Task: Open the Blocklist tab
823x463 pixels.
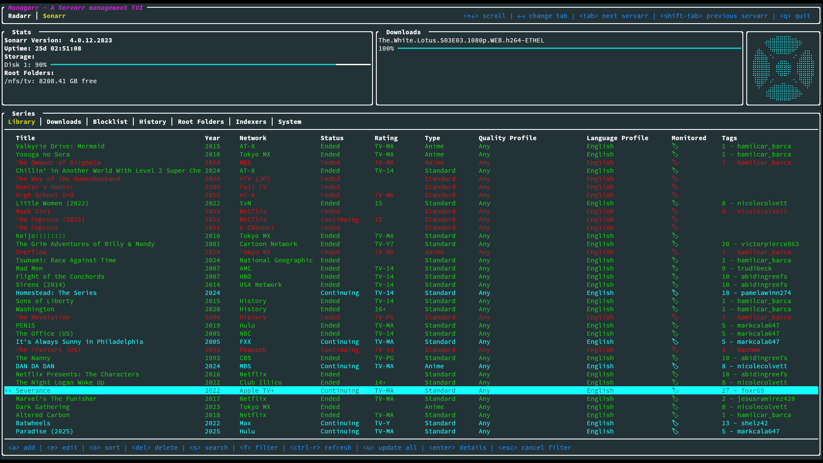Action: pos(110,122)
